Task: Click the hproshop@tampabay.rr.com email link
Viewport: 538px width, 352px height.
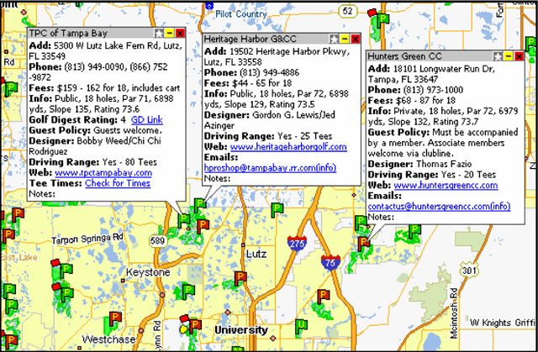Action: tap(270, 168)
